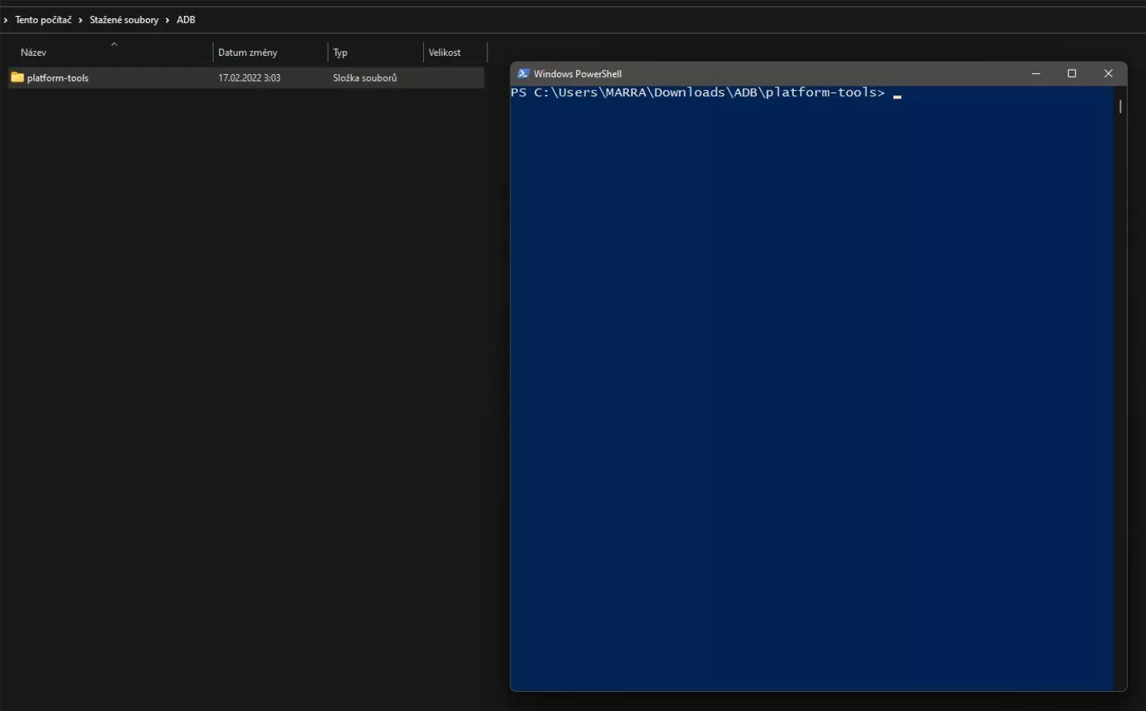This screenshot has width=1146, height=711.
Task: Maximize the Windows PowerShell window
Action: [x=1072, y=73]
